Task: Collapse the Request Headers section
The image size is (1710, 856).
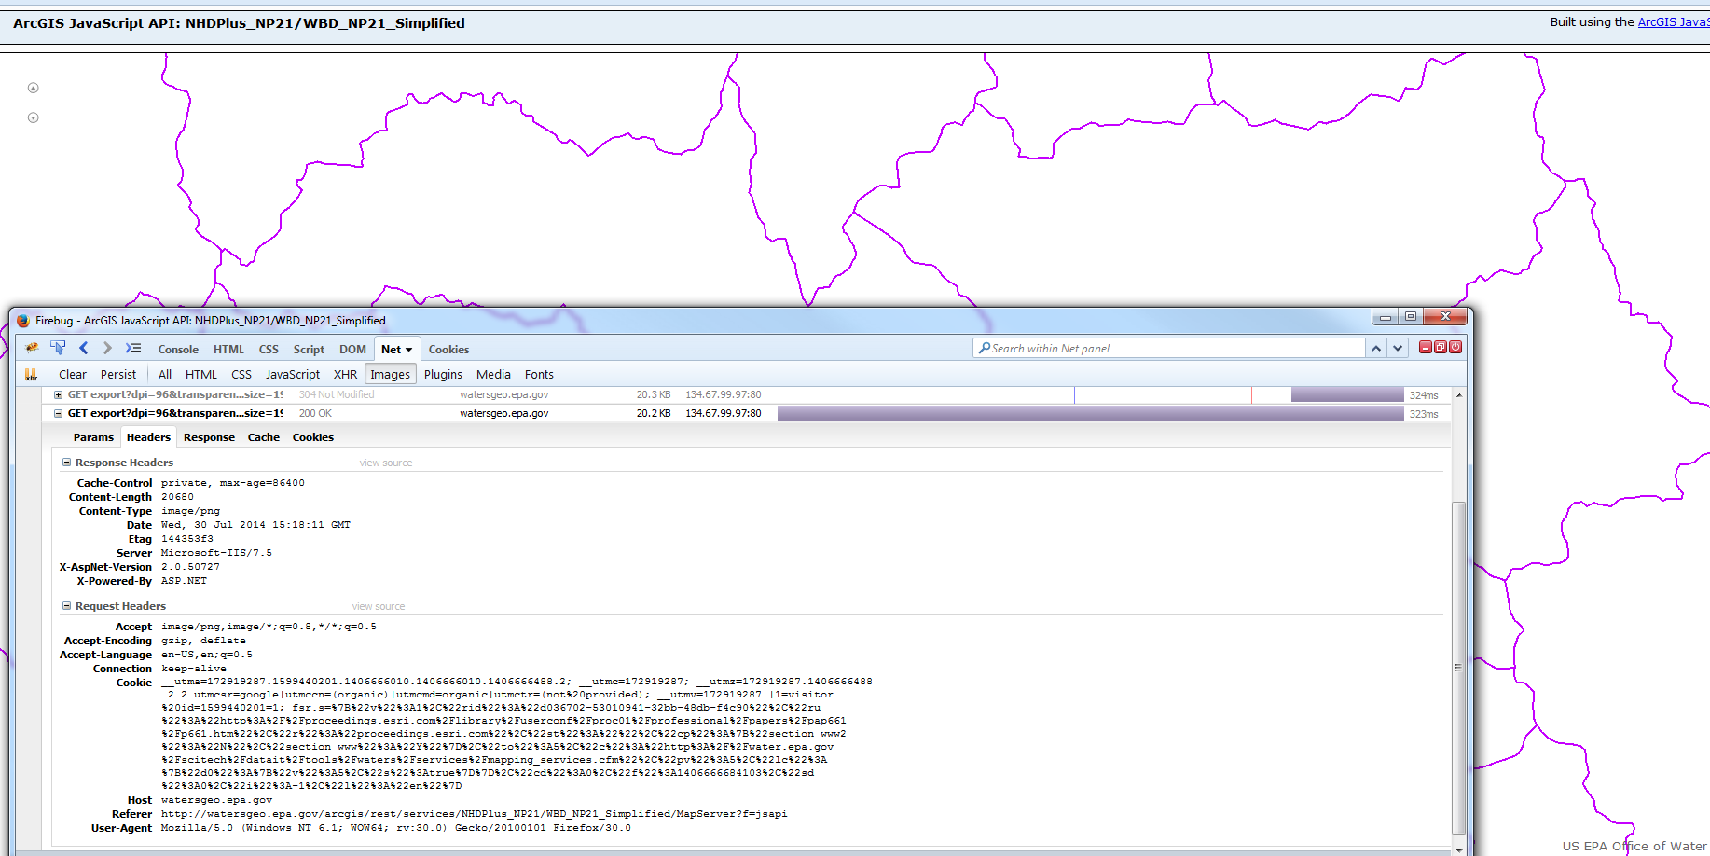Action: [66, 605]
